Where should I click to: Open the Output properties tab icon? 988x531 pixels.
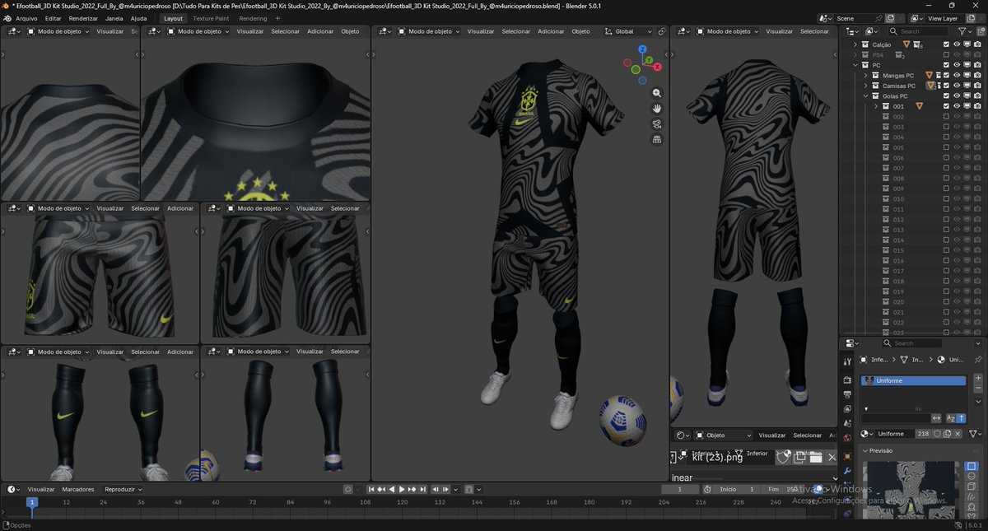(847, 394)
